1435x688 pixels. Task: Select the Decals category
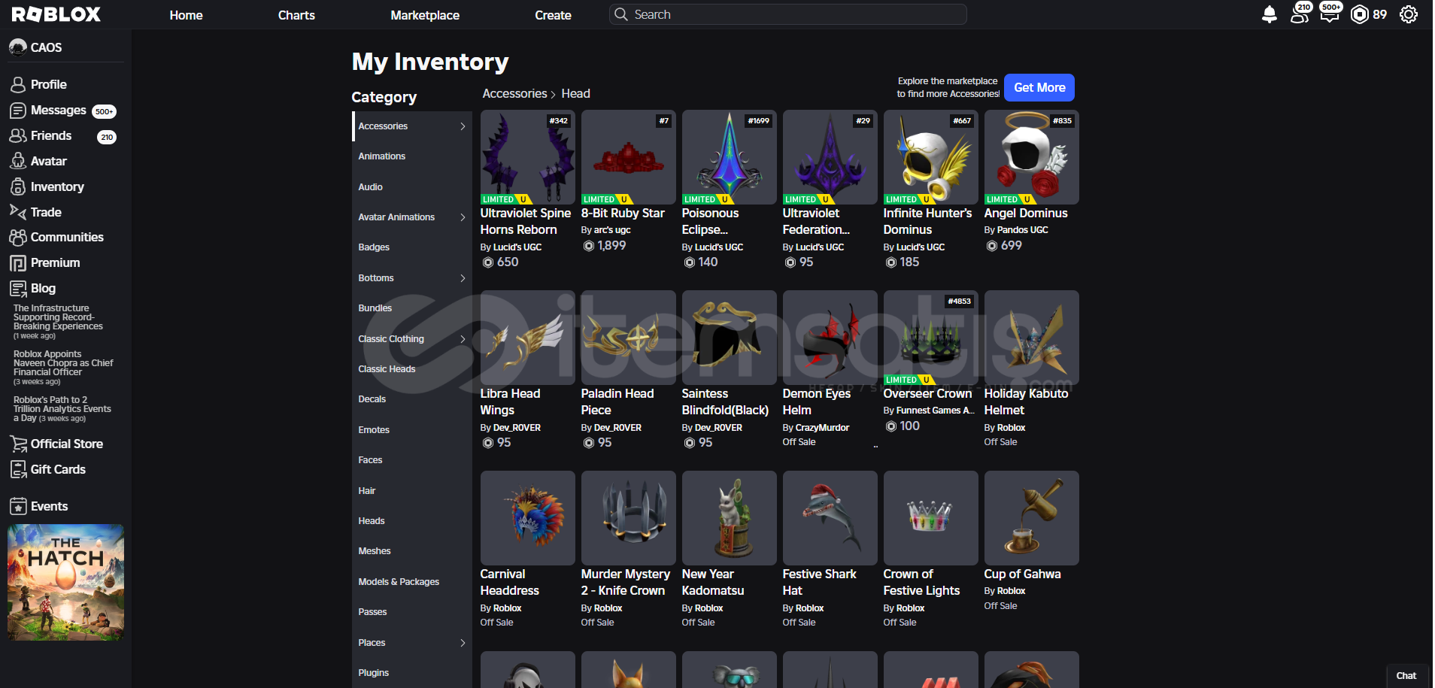(x=411, y=399)
